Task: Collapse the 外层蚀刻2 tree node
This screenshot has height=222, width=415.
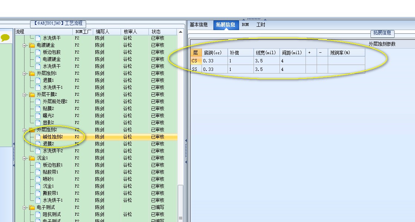Action: 24,130
